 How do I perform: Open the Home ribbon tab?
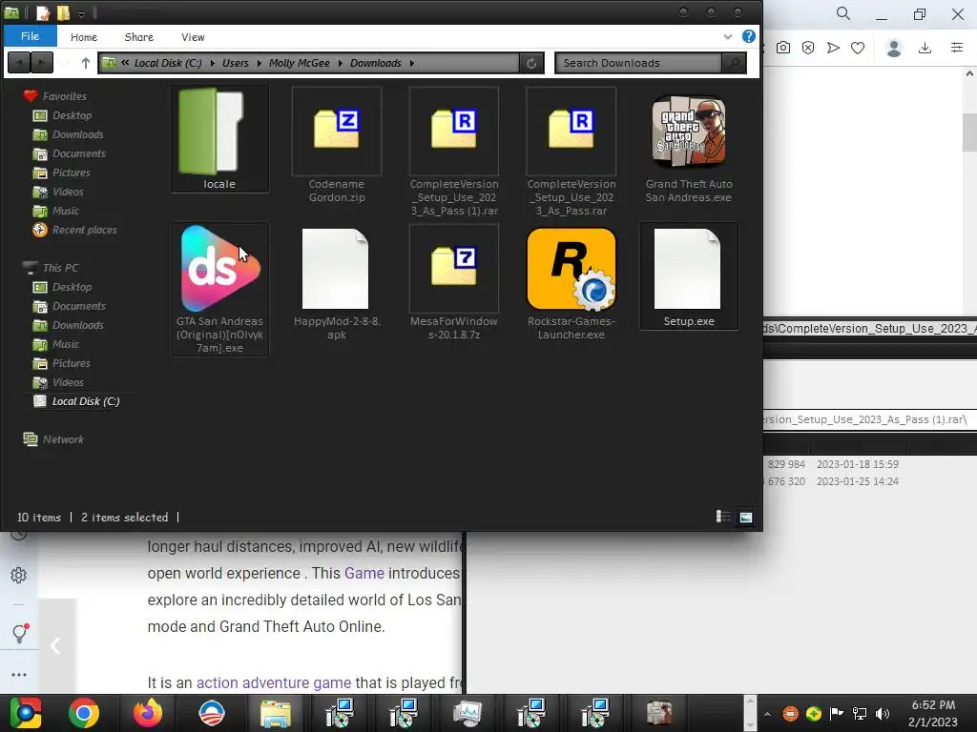[x=84, y=37]
